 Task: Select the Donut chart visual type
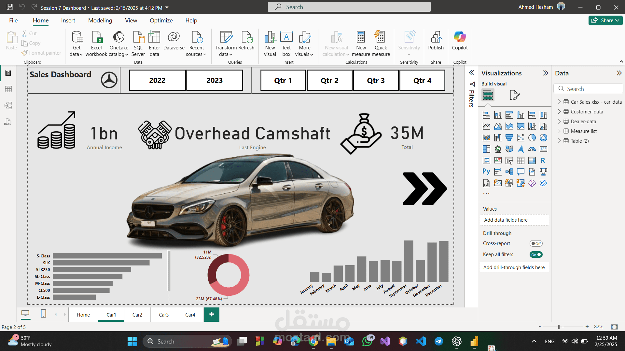pos(543,138)
